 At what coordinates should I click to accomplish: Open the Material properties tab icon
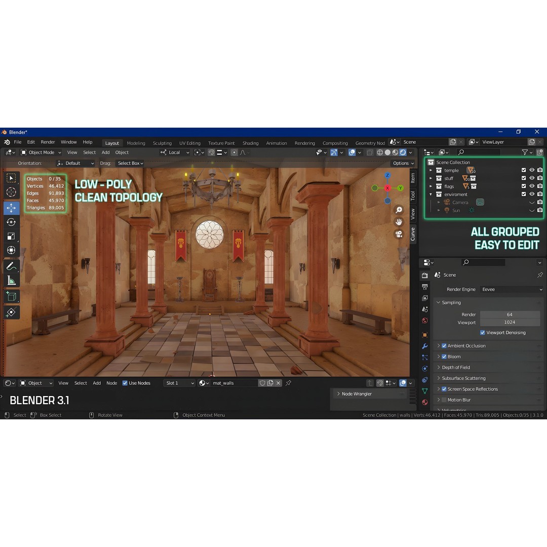pos(425,402)
